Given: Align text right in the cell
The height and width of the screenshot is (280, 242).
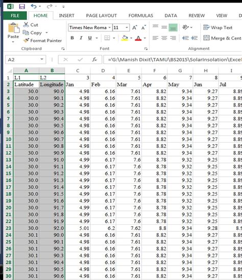Looking at the screenshot, I should coord(173,38).
